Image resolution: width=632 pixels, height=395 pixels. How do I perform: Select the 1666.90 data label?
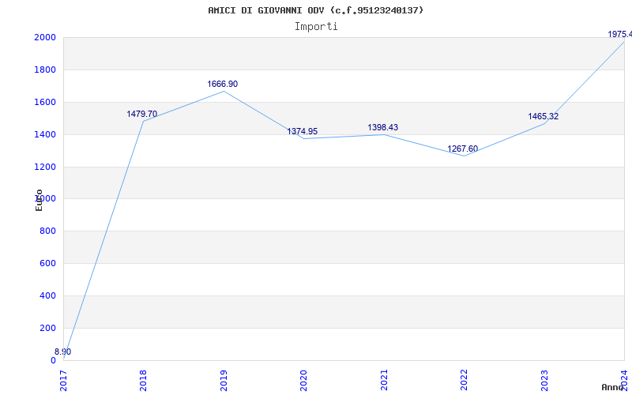click(223, 85)
